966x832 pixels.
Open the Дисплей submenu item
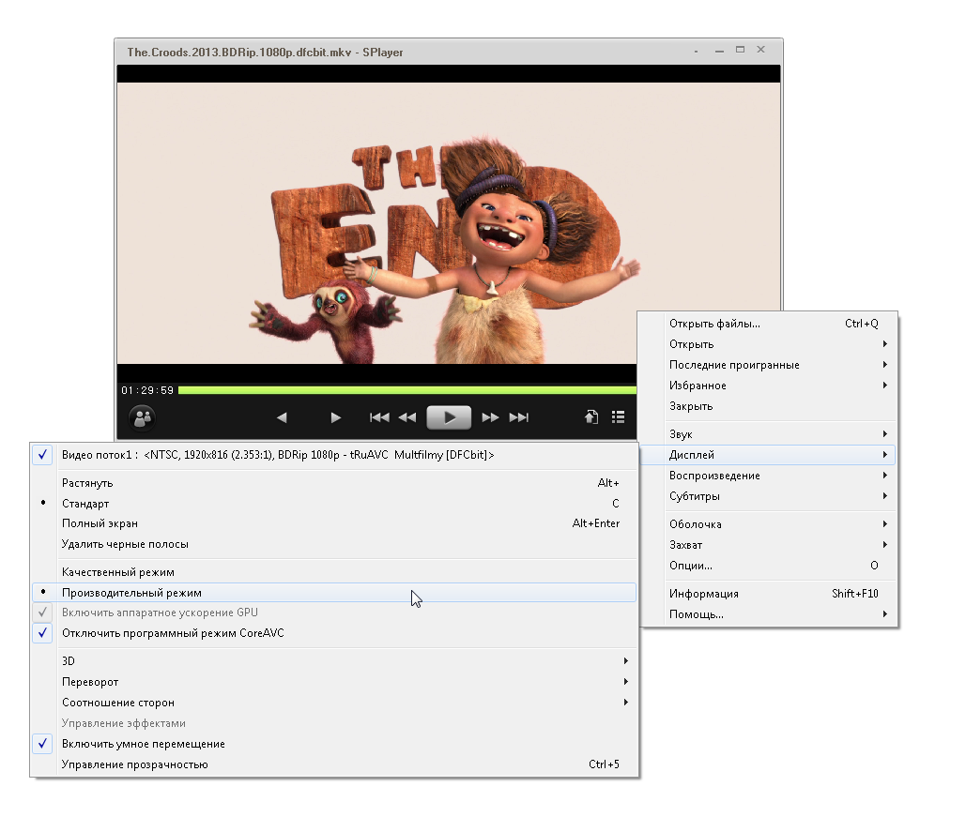[x=768, y=455]
